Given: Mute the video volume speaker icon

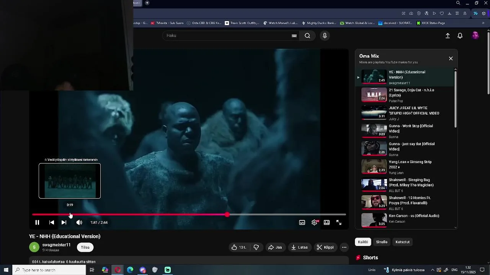Looking at the screenshot, I should (79, 222).
